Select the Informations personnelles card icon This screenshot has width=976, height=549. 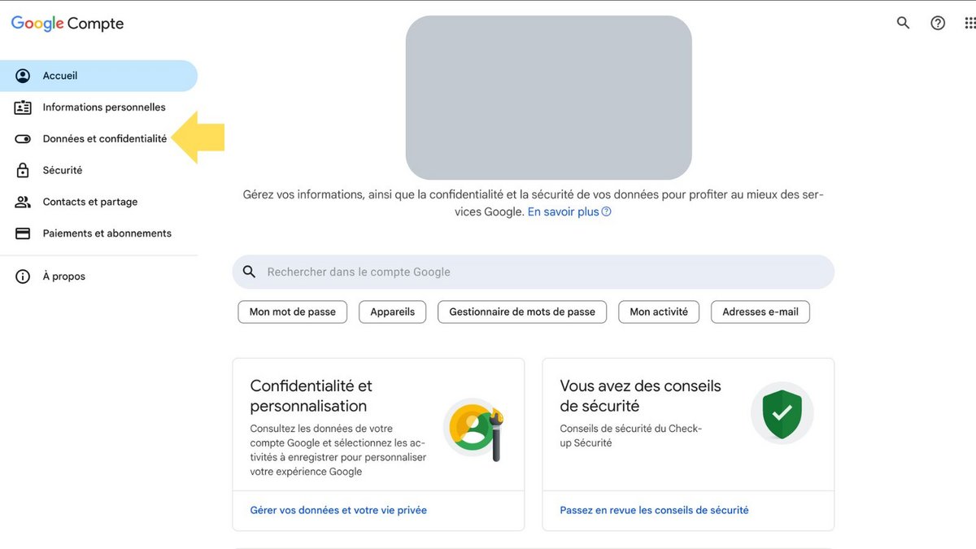pos(23,107)
